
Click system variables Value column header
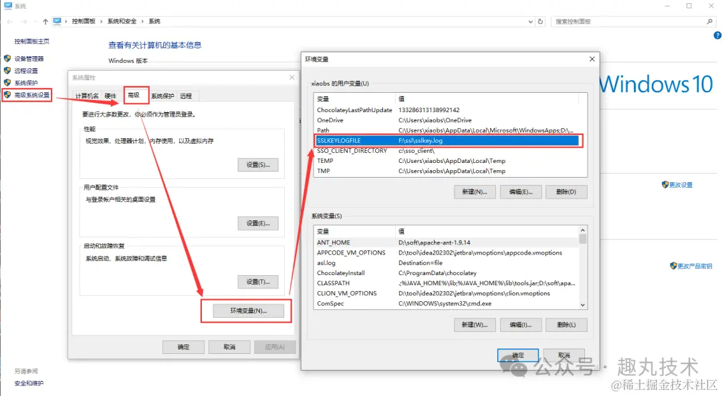pyautogui.click(x=487, y=231)
